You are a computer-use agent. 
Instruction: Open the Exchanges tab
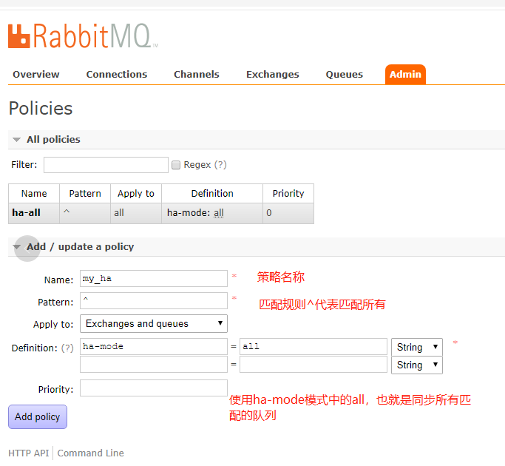273,75
